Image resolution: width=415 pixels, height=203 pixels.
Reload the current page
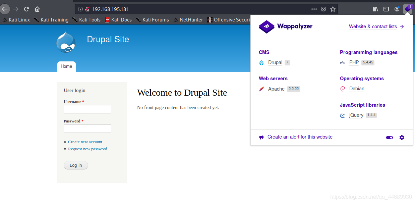point(26,9)
